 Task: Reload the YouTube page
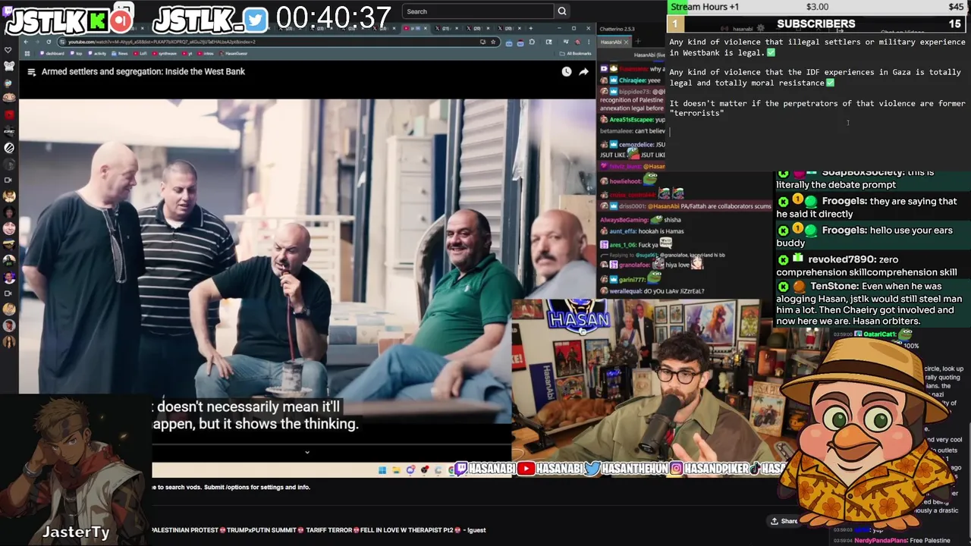pyautogui.click(x=49, y=42)
